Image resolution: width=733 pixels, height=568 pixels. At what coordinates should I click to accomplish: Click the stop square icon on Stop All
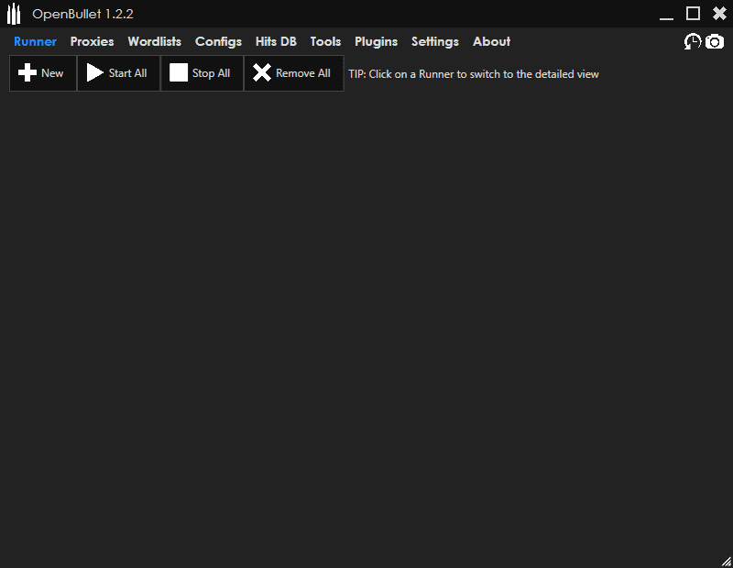point(178,72)
